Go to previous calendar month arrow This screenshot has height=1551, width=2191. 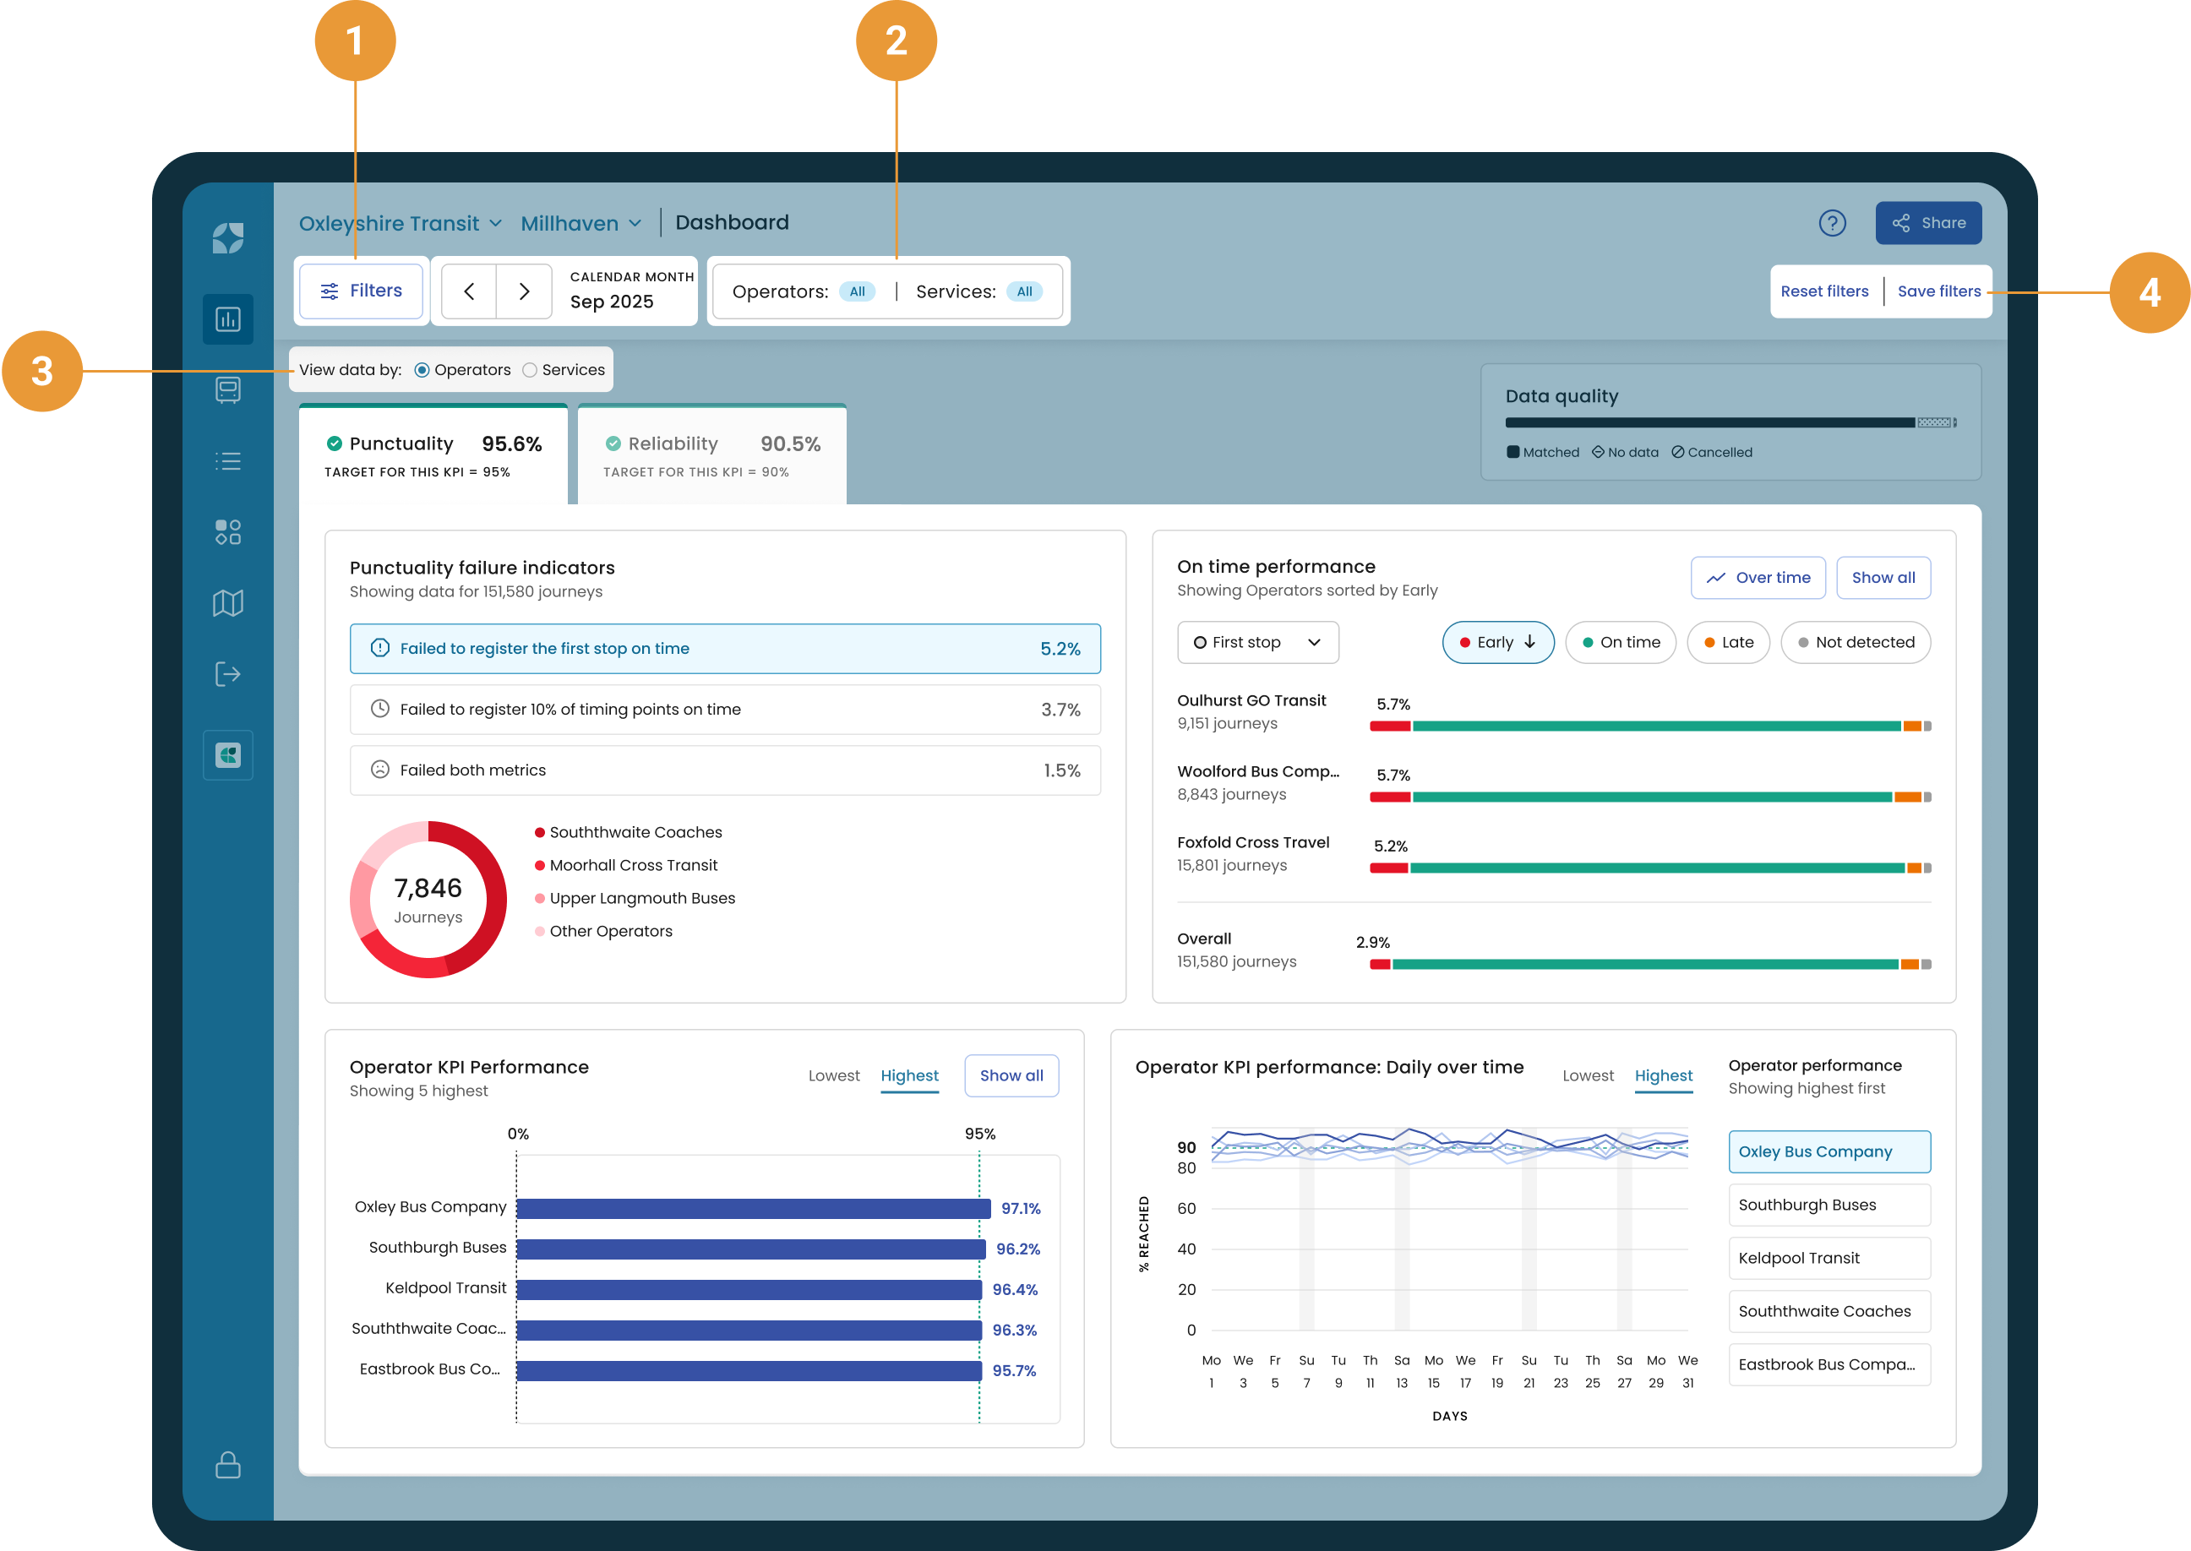coord(469,291)
